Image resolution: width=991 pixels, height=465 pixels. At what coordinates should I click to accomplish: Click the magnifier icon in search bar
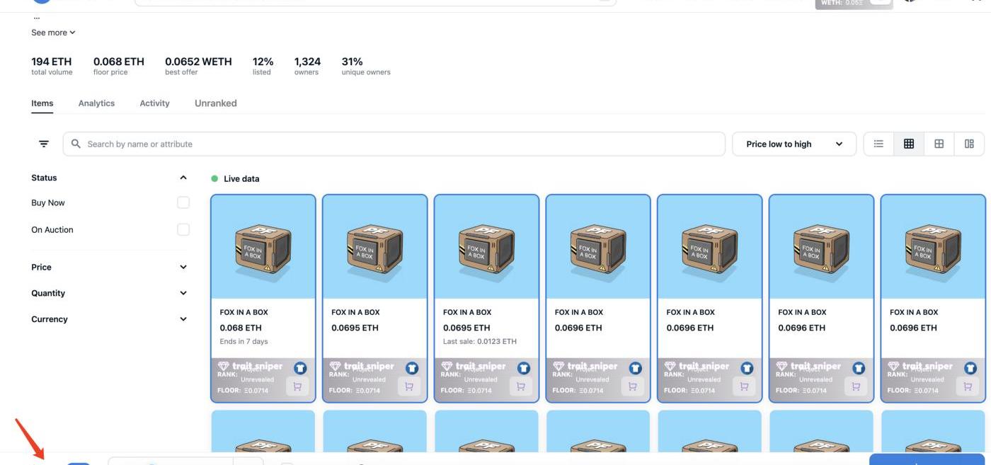[x=76, y=144]
